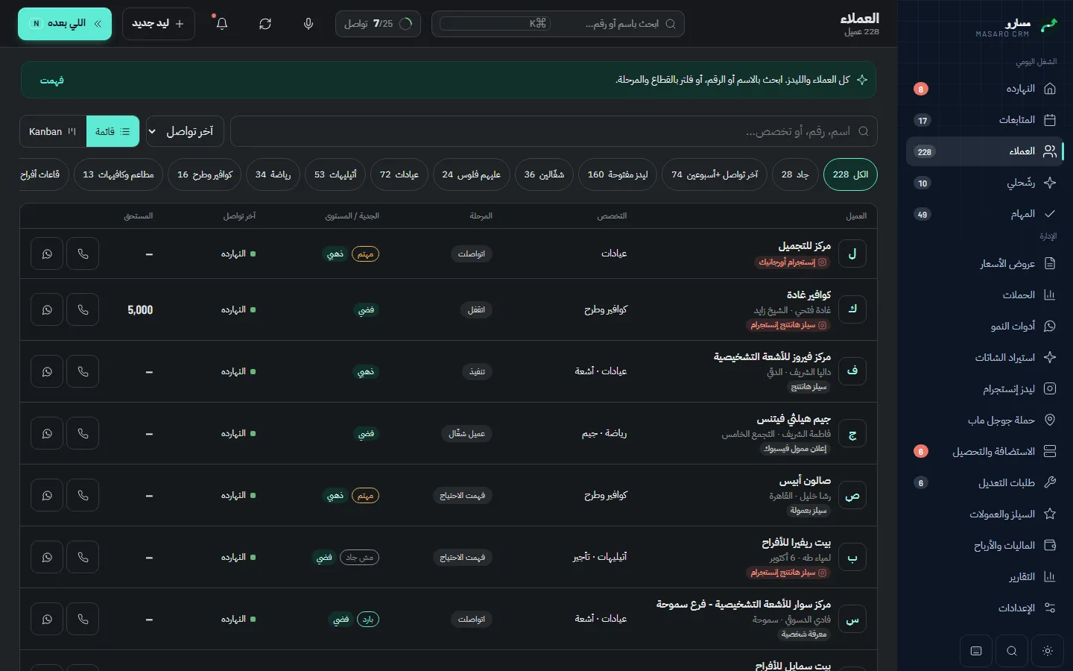Screen dimensions: 1073x671
Task: Filter by عليهم فلوس 24
Action: 471,174
